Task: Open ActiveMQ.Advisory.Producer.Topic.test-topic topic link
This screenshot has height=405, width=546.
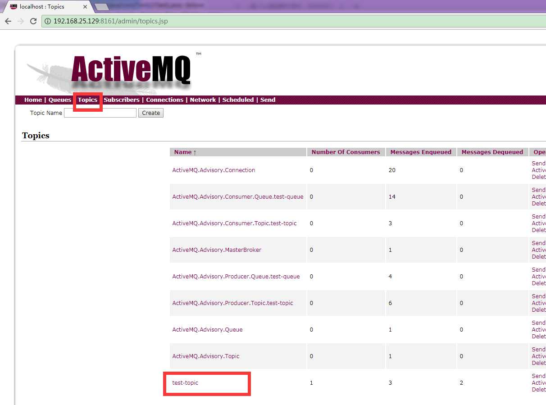Action: pos(232,303)
